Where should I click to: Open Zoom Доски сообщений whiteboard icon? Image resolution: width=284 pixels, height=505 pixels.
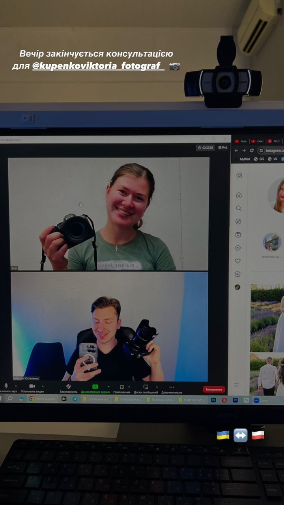146,387
